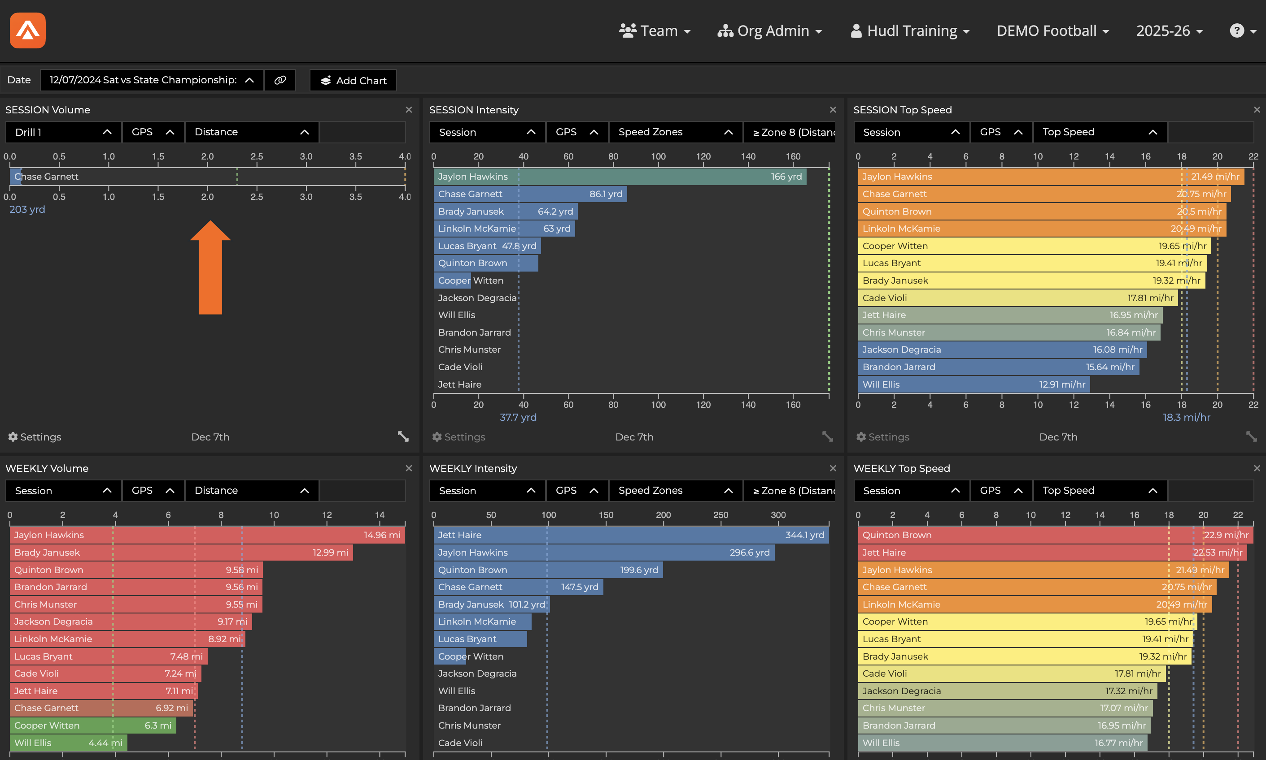This screenshot has height=760, width=1266.
Task: Click Jett Haire 344.1 yrd bar
Action: click(x=631, y=535)
